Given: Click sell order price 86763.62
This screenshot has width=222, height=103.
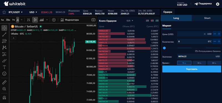Looking at the screenshot, I should click(x=103, y=49).
